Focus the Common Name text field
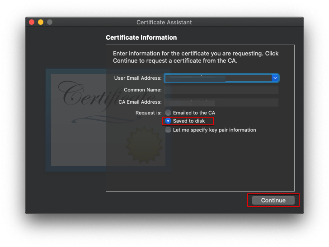Viewport: 329px width, 247px height. (x=221, y=90)
